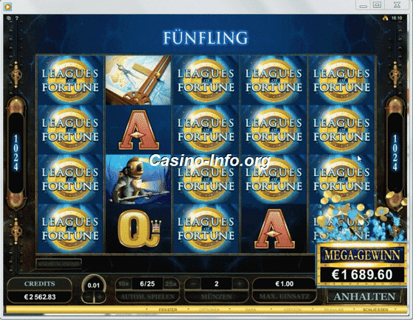Click the golden Q symbol on second reel
This screenshot has width=413, height=320.
pos(138,229)
